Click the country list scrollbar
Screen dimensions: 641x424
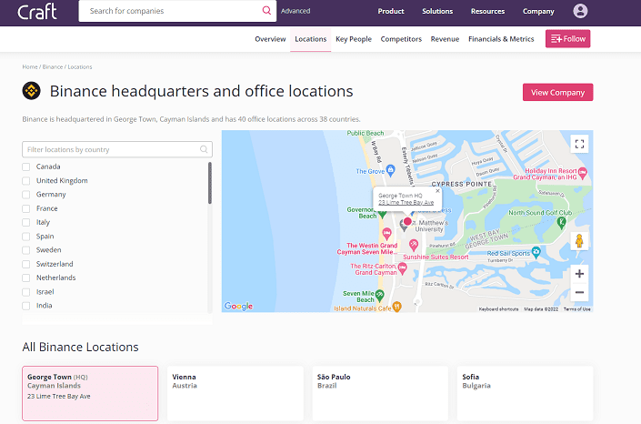click(x=210, y=183)
